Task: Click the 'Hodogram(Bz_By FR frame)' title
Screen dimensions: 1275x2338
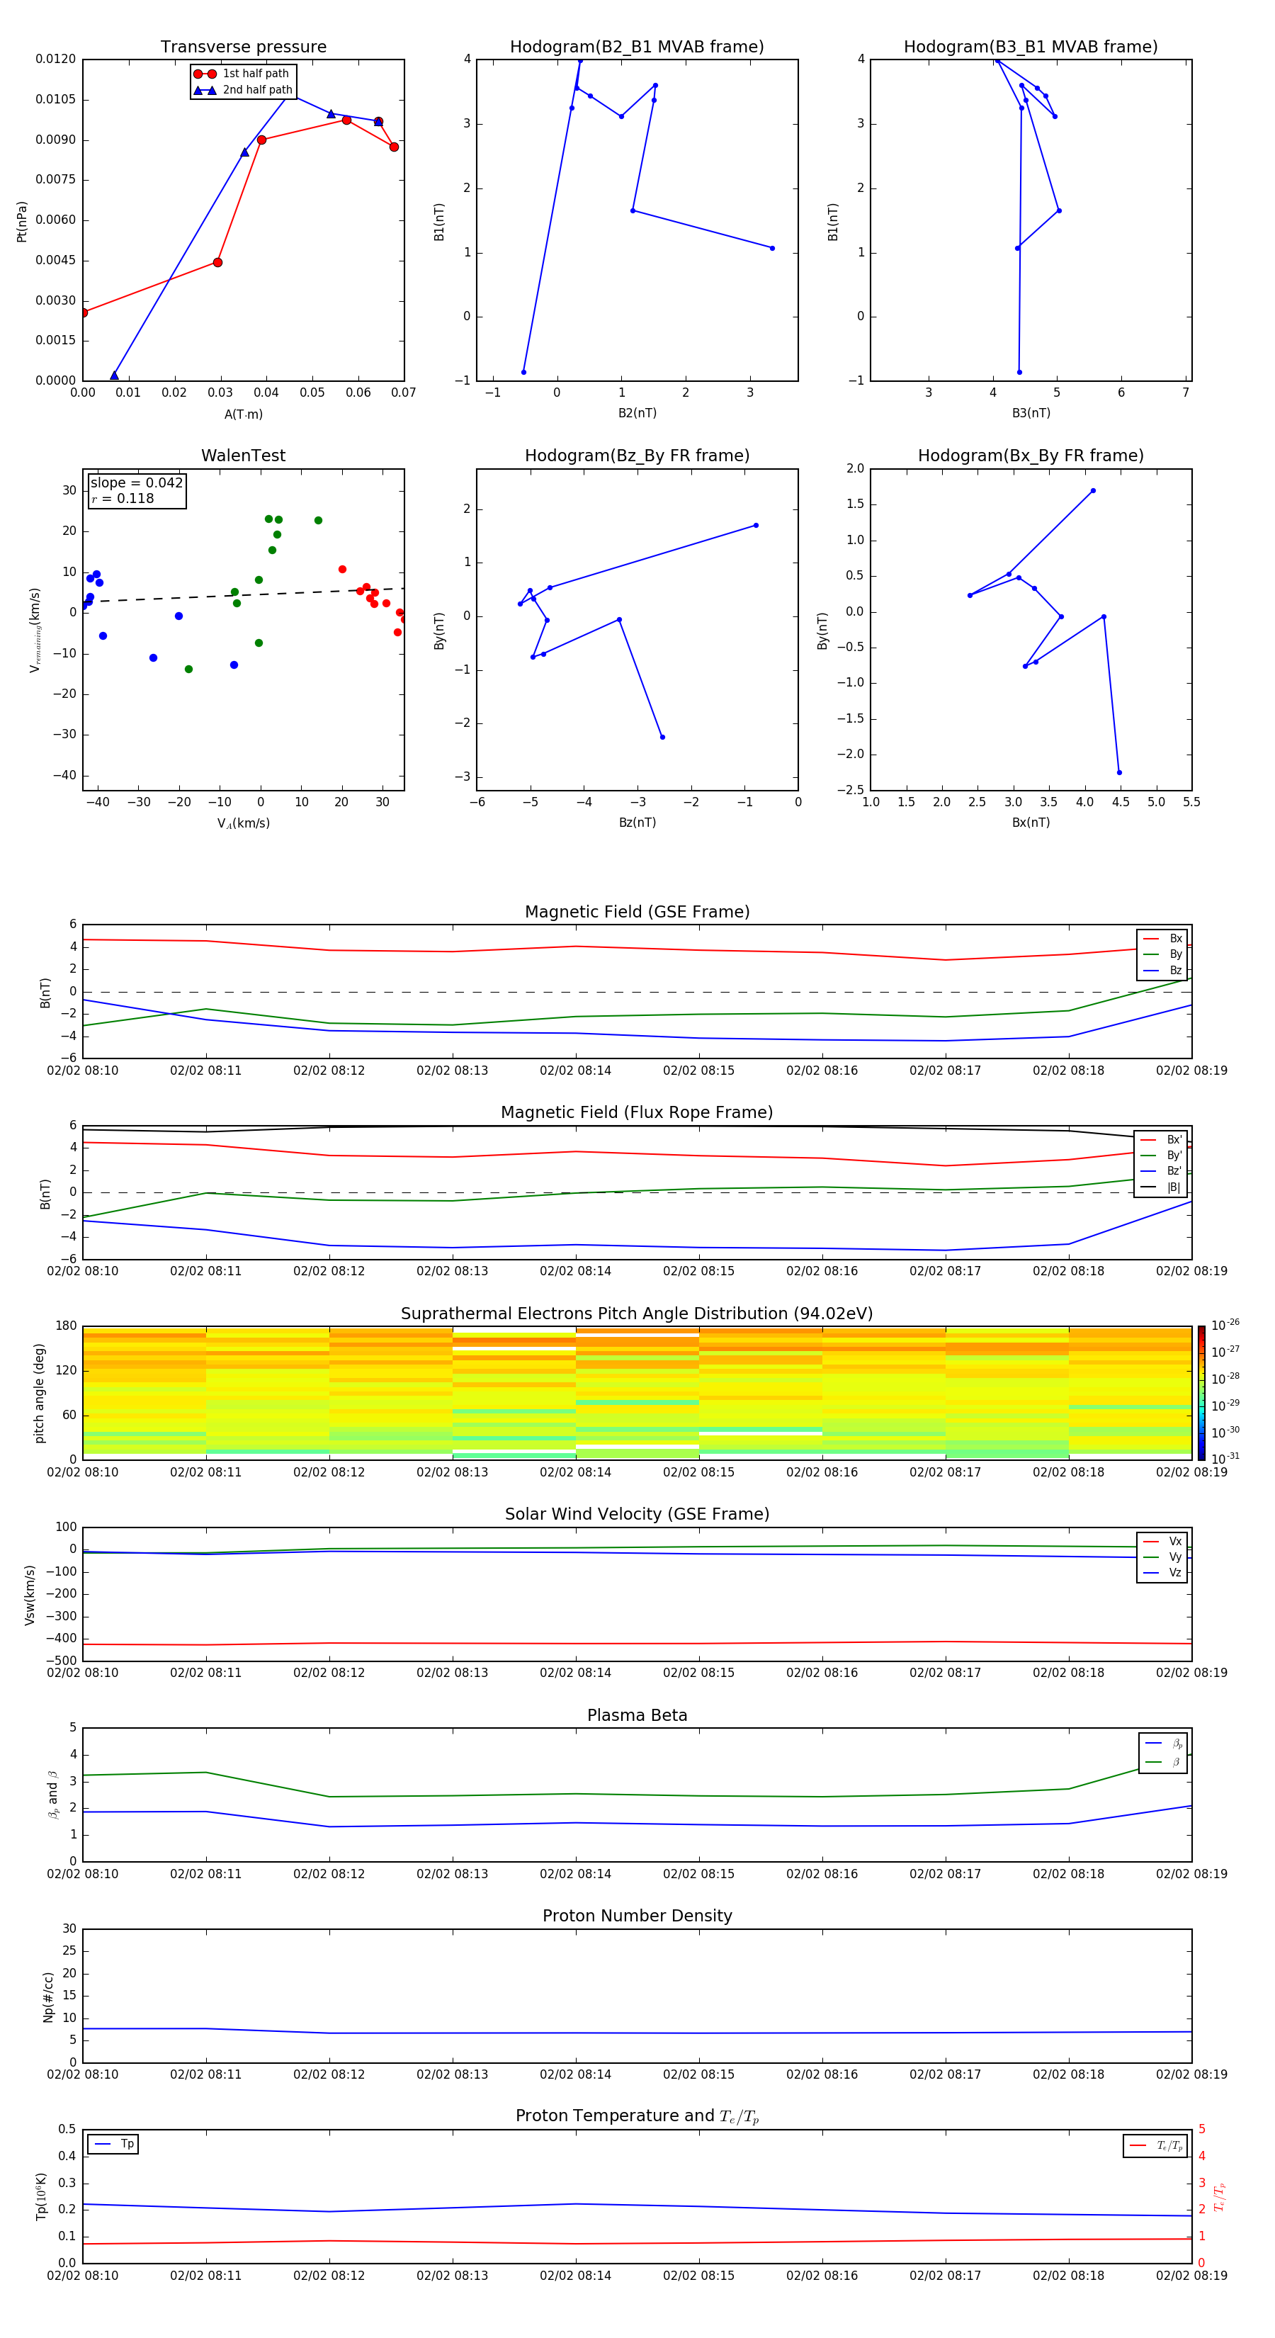Action: pos(637,456)
